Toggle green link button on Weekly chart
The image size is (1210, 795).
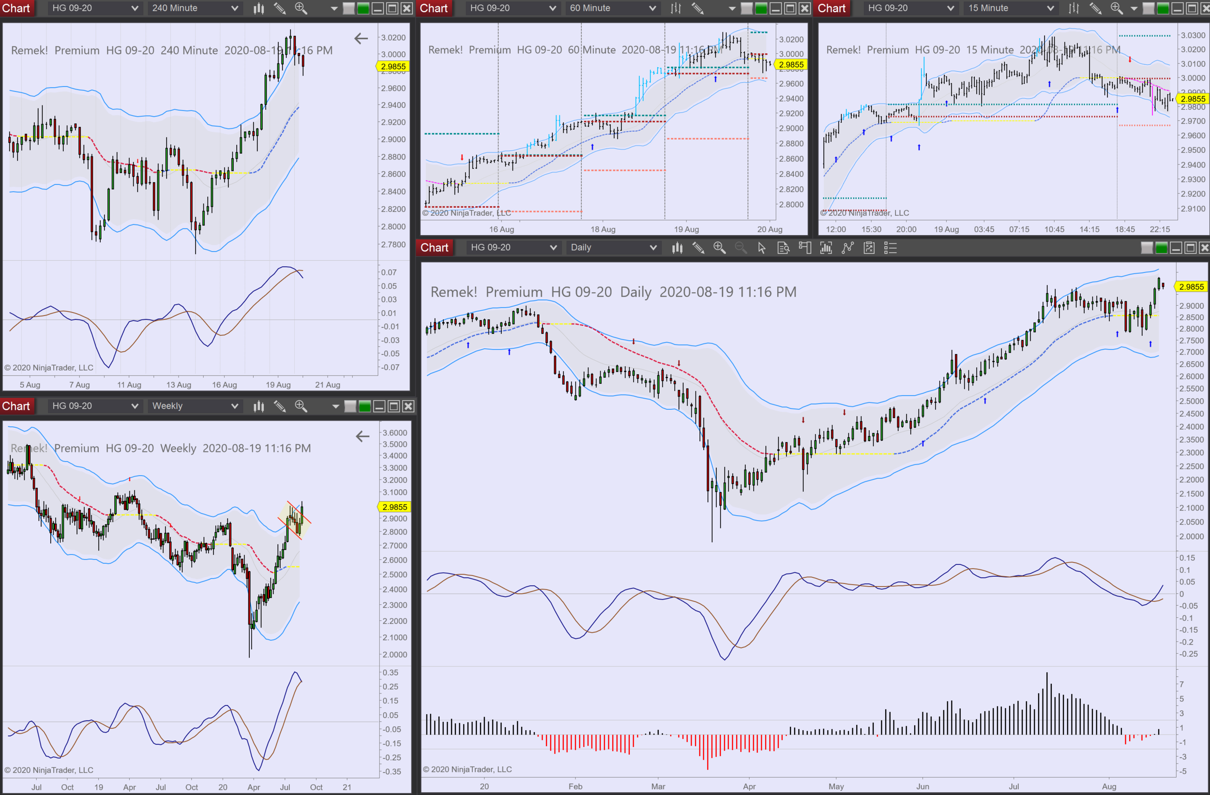364,406
